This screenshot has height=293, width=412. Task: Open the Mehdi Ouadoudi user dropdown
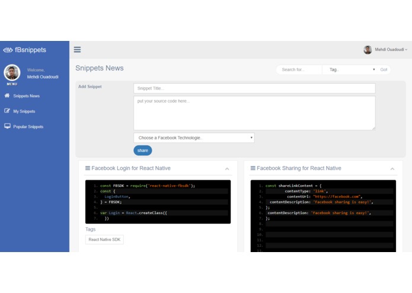pyautogui.click(x=391, y=49)
